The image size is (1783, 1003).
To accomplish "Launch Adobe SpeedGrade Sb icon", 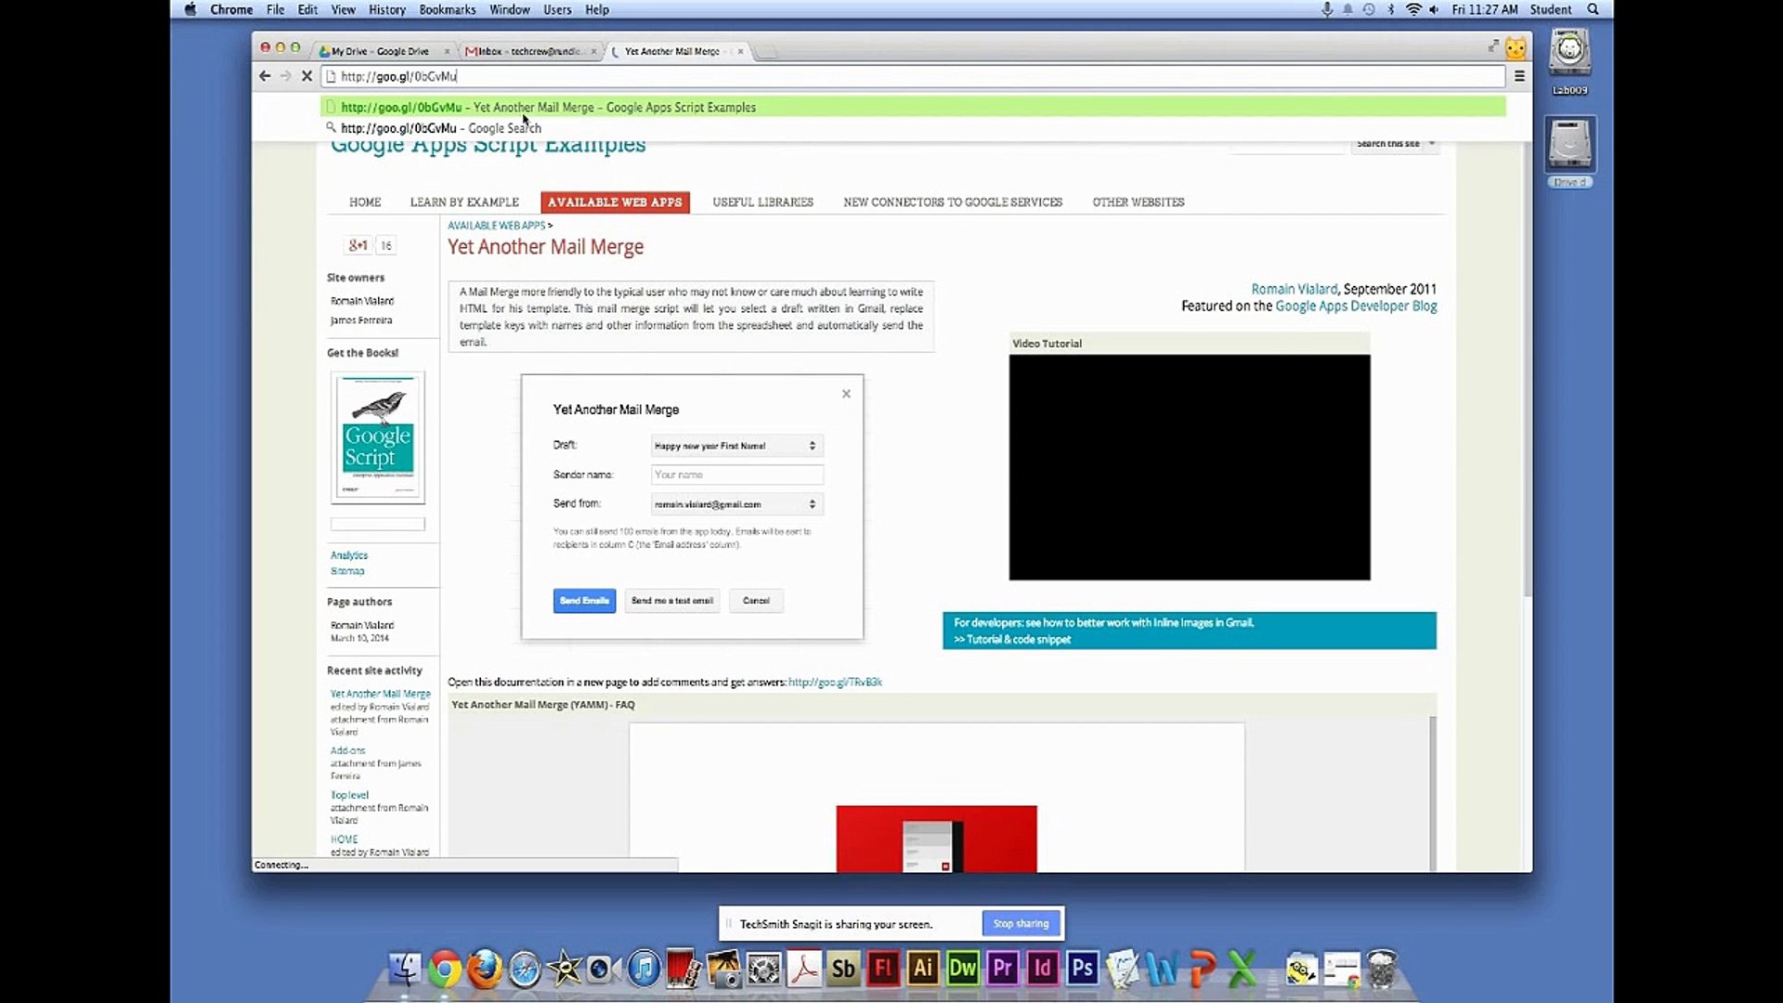I will click(843, 970).
